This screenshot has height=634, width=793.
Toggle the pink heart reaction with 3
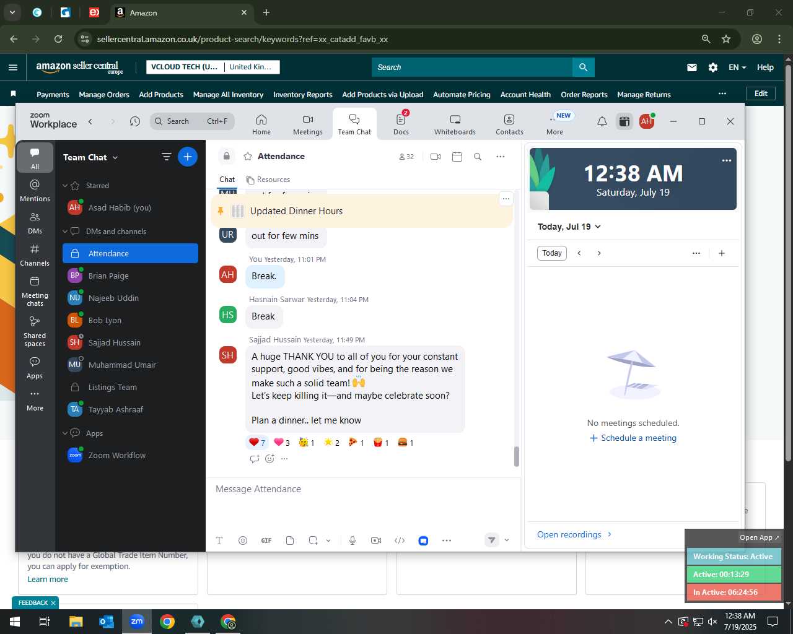click(x=282, y=442)
